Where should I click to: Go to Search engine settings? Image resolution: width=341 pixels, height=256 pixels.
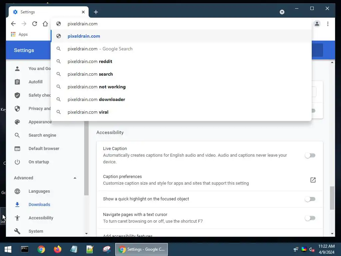(42, 135)
